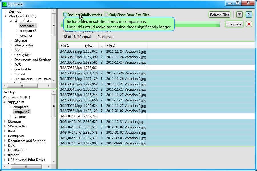Click the down-arrow options icon
Viewport: 257px width, 171px height.
(240, 15)
